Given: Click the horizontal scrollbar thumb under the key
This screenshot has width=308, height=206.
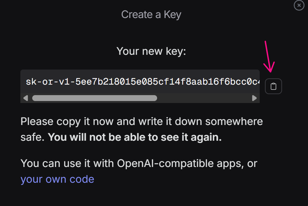Looking at the screenshot, I should (95, 98).
